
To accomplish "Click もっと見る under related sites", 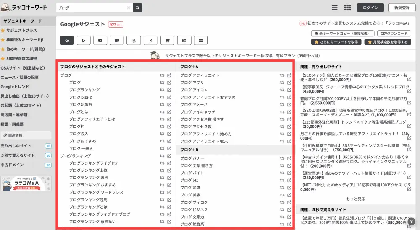I will pos(355,199).
